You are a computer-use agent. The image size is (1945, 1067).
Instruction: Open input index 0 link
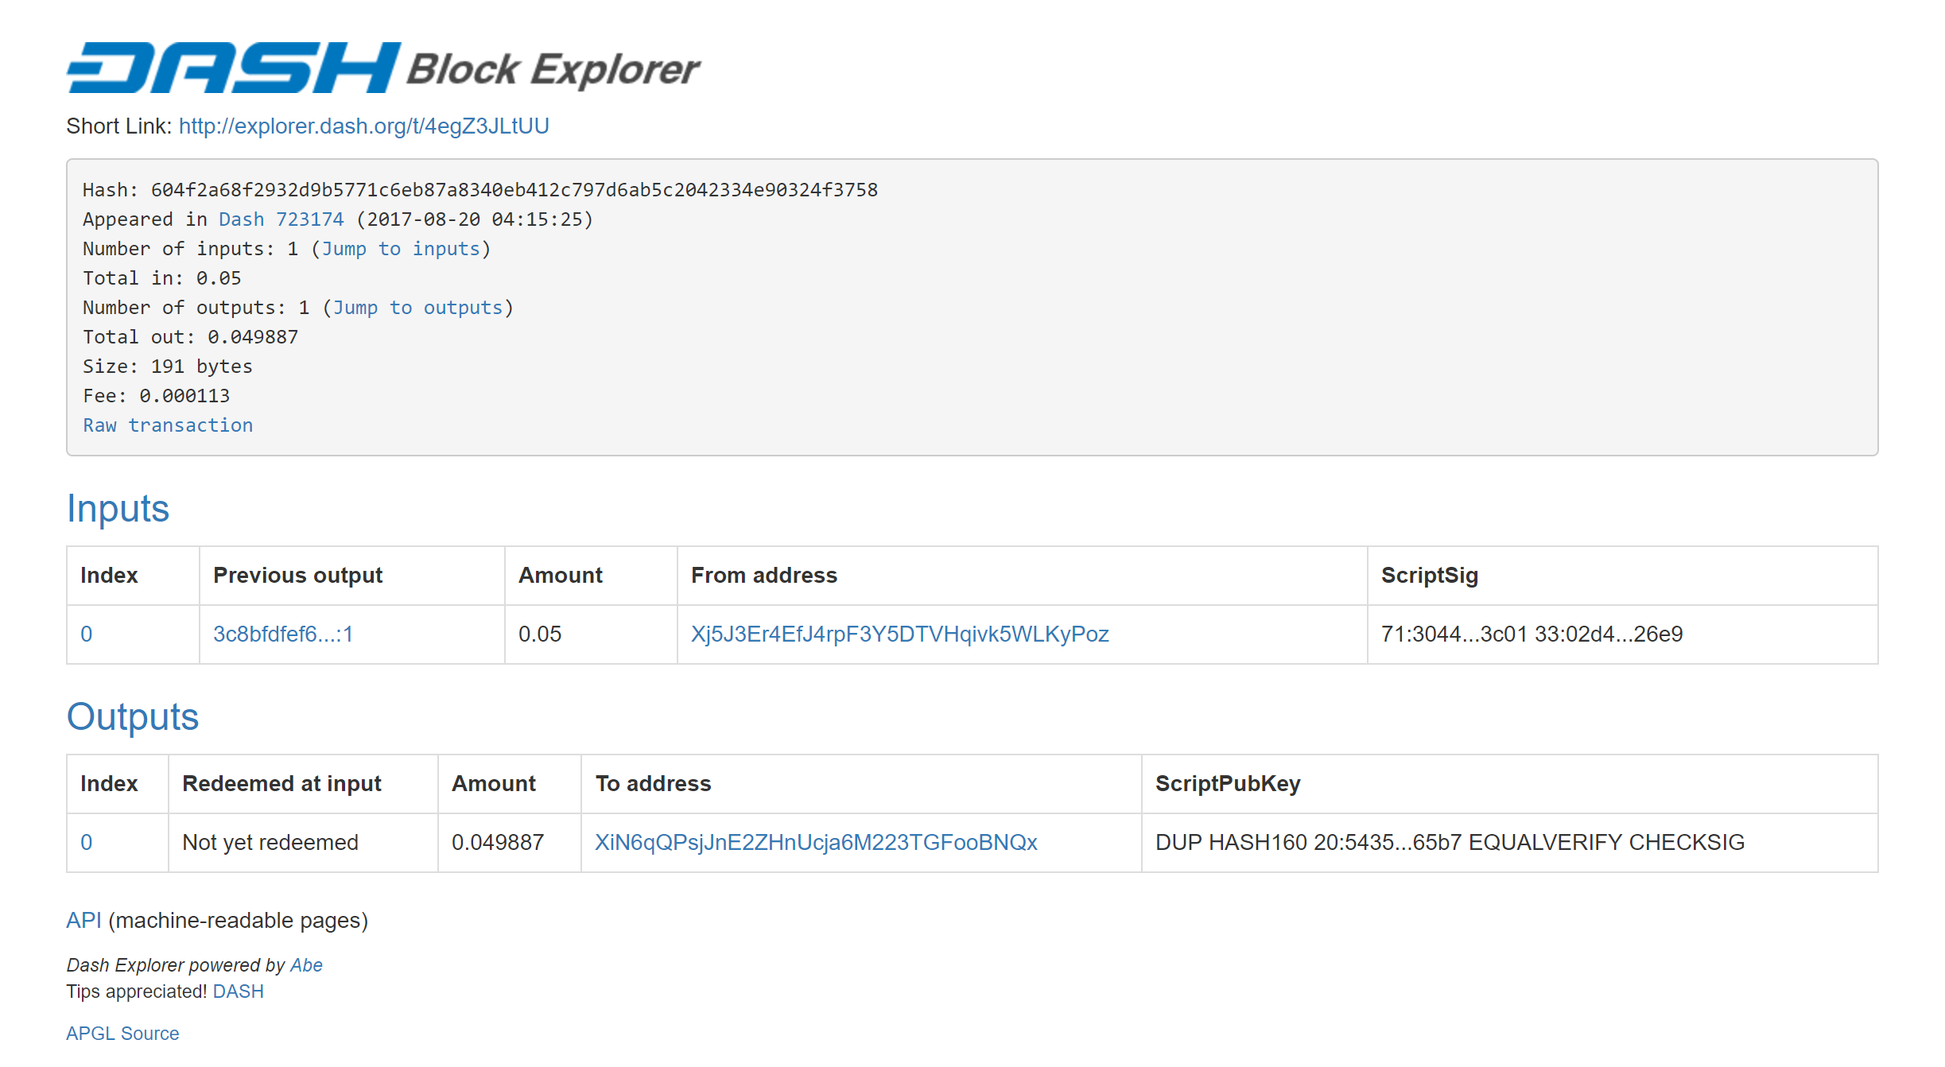click(x=87, y=634)
